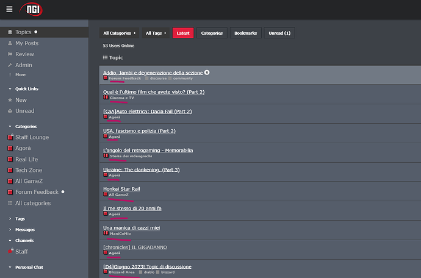Open topic Addio, Jambi e degenerazione della sezione
The image size is (421, 278).
[153, 73]
